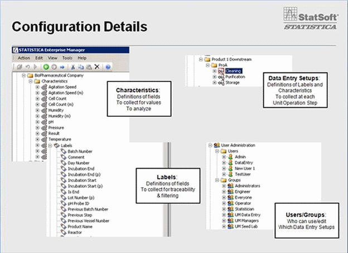The width and height of the screenshot is (348, 253).
Task: Select the Humidity (m) item
Action: [60, 116]
